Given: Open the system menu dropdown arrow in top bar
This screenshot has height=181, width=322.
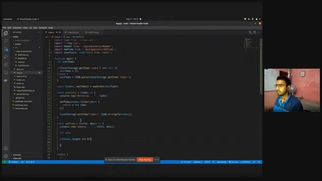Looking at the screenshot, I should [260, 19].
